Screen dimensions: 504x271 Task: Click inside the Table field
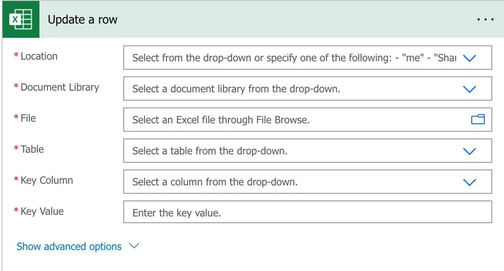pyautogui.click(x=291, y=151)
